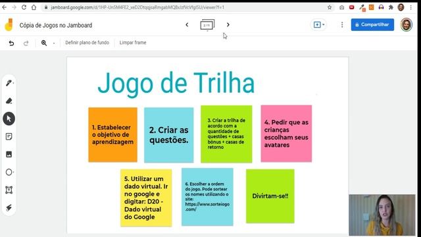Click the headphones extension icon
This screenshot has width=421, height=237.
coord(381,7)
